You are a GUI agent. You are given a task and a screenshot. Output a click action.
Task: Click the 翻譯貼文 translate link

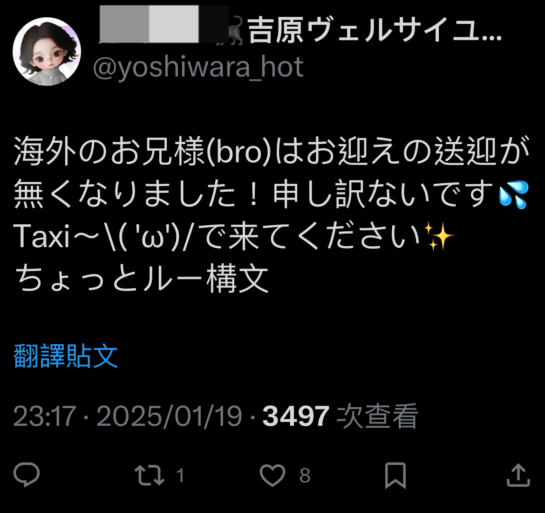tap(66, 356)
